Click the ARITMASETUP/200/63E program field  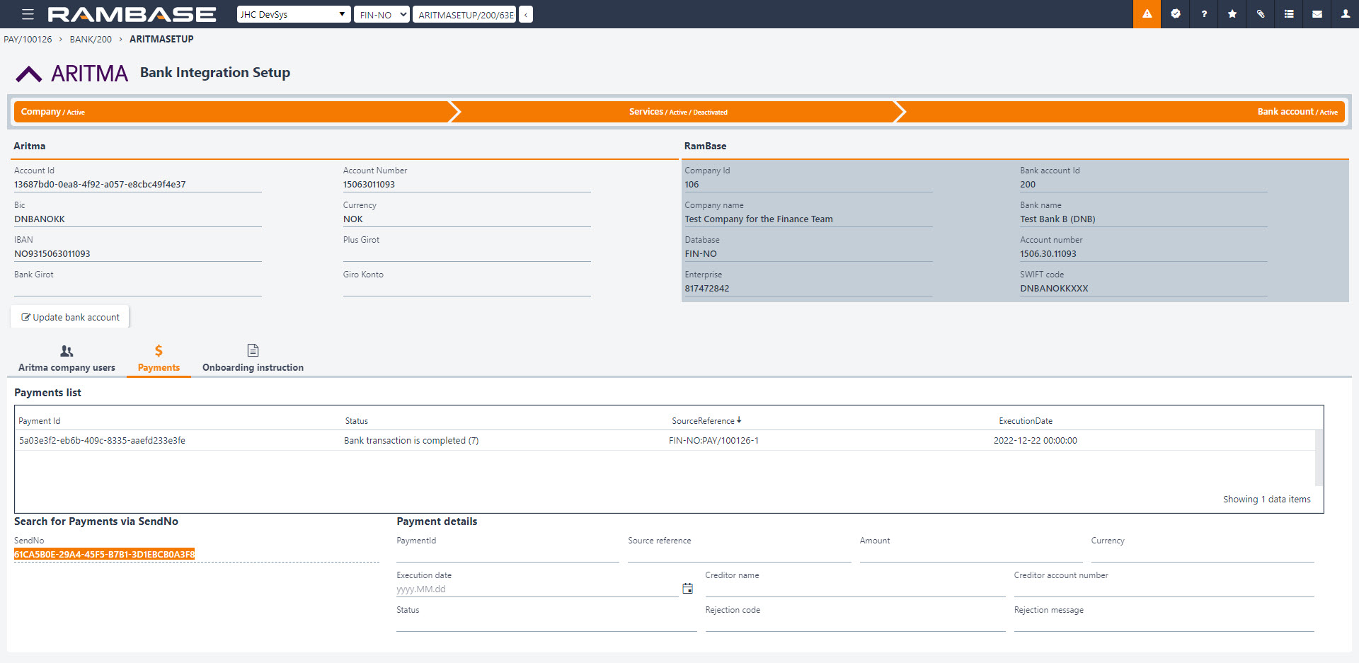tap(465, 14)
